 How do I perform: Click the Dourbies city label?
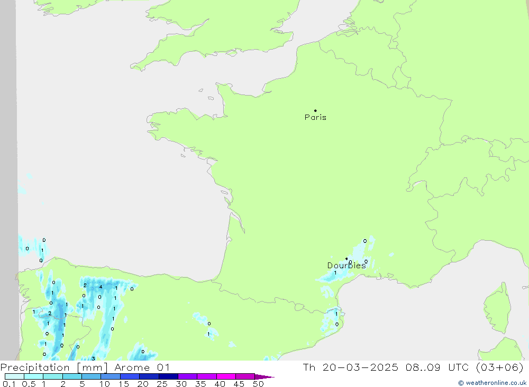click(346, 266)
